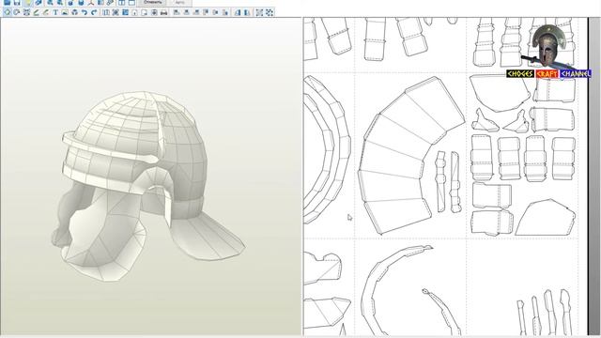
Task: Click the Redo arrow icon
Action: (x=94, y=12)
